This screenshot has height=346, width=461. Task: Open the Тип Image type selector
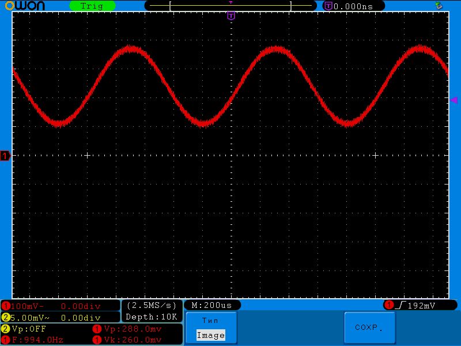[211, 328]
